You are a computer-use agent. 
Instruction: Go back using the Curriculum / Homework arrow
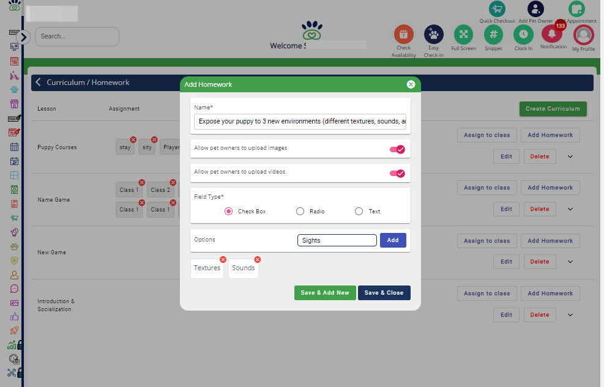click(x=38, y=82)
